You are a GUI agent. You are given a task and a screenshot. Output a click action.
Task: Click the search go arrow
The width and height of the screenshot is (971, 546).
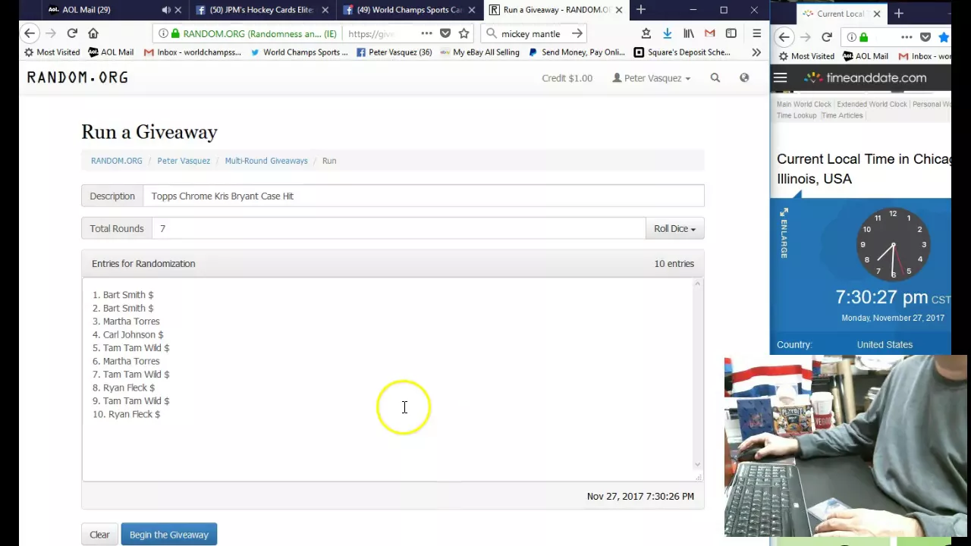pos(577,33)
